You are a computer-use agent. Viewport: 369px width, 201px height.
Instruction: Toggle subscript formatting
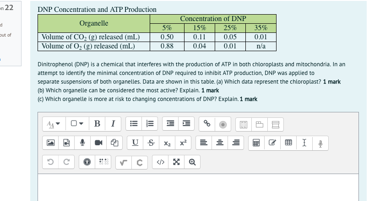167,143
